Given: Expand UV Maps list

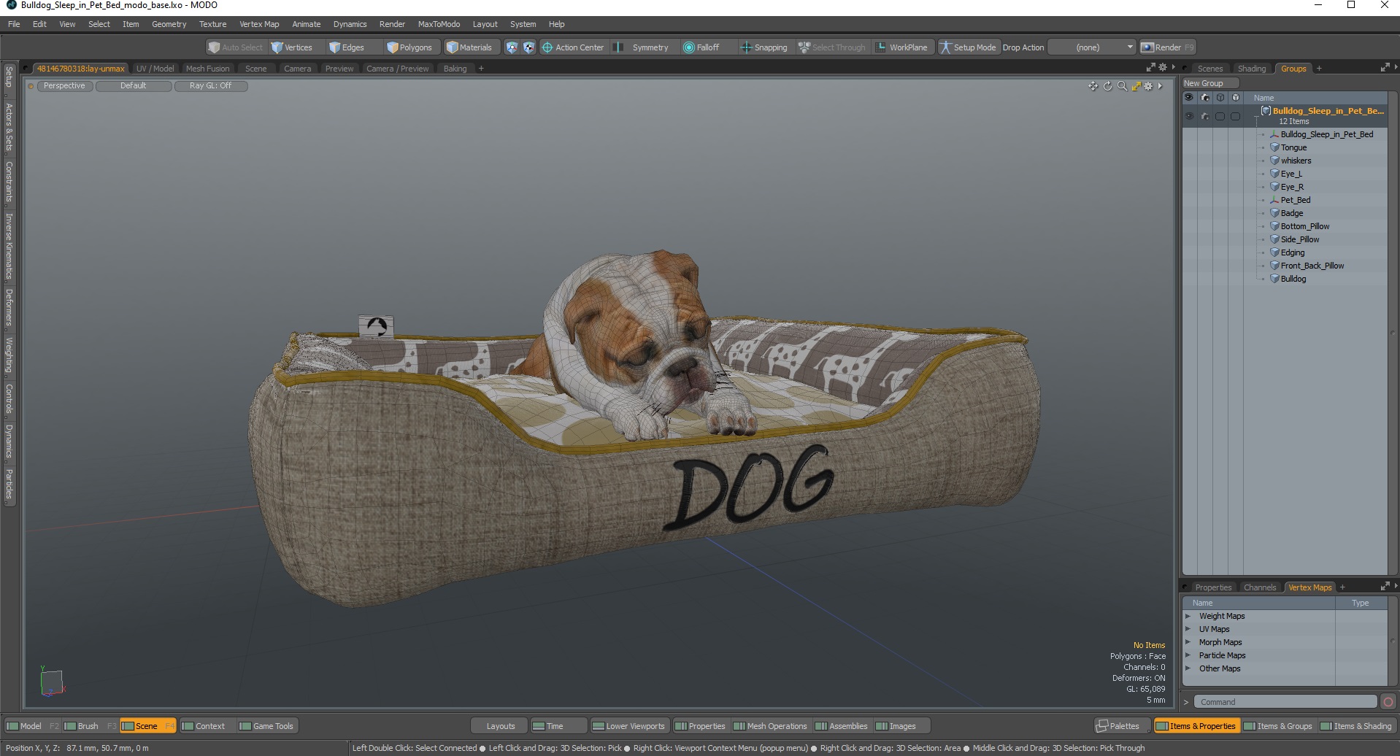Looking at the screenshot, I should pos(1188,629).
